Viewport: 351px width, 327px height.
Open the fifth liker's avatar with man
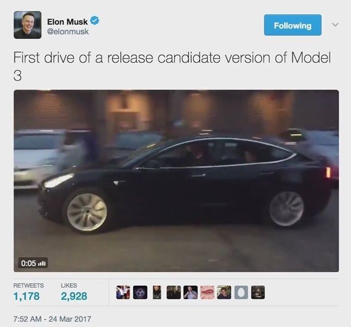[x=191, y=293]
